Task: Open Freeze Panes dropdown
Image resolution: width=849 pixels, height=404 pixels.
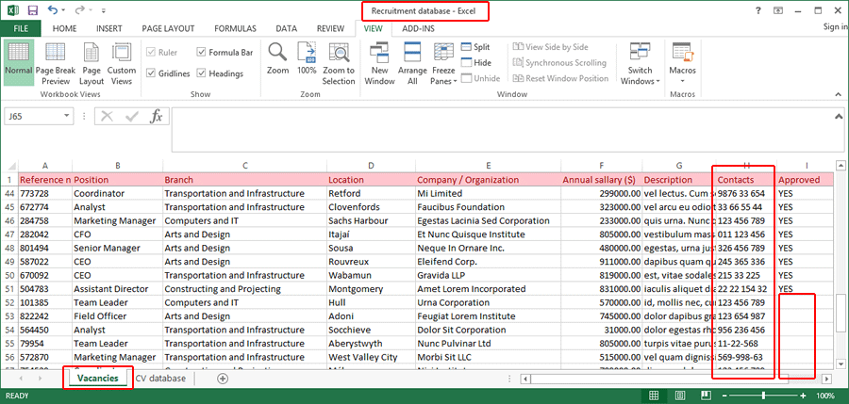Action: coord(444,61)
